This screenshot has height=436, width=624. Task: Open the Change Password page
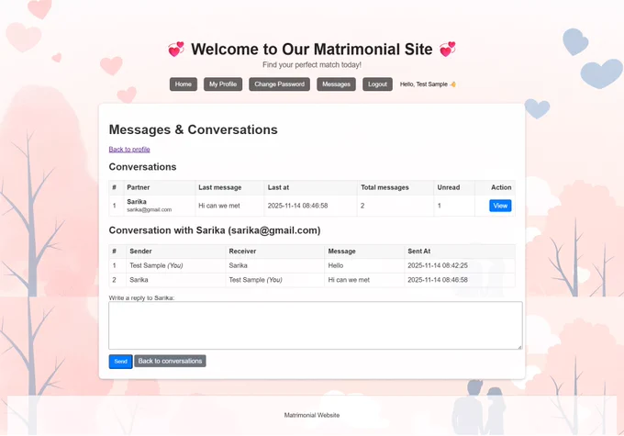pyautogui.click(x=279, y=84)
